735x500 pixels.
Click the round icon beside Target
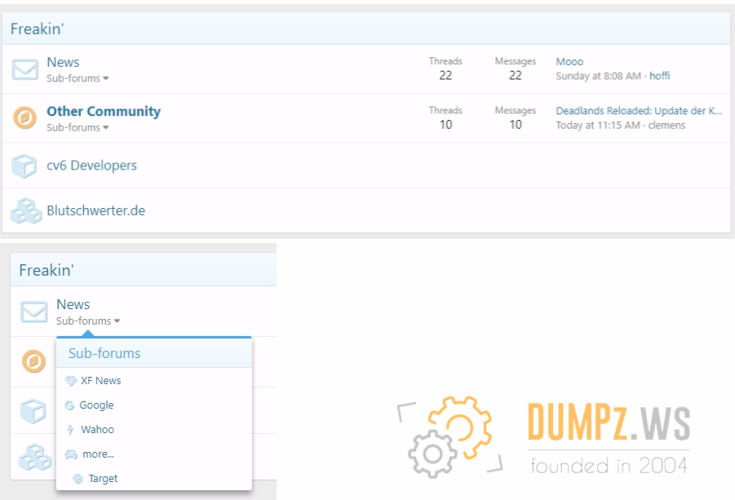(x=78, y=479)
